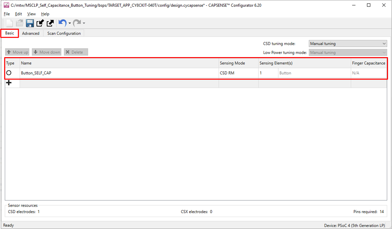
Task: Click the Device: PSoC 4 status text
Action: pyautogui.click(x=354, y=226)
